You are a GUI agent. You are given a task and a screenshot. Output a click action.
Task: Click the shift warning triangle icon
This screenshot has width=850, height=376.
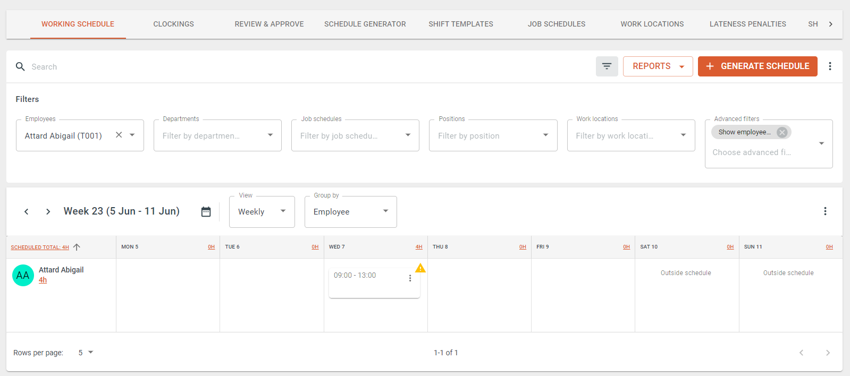(420, 268)
